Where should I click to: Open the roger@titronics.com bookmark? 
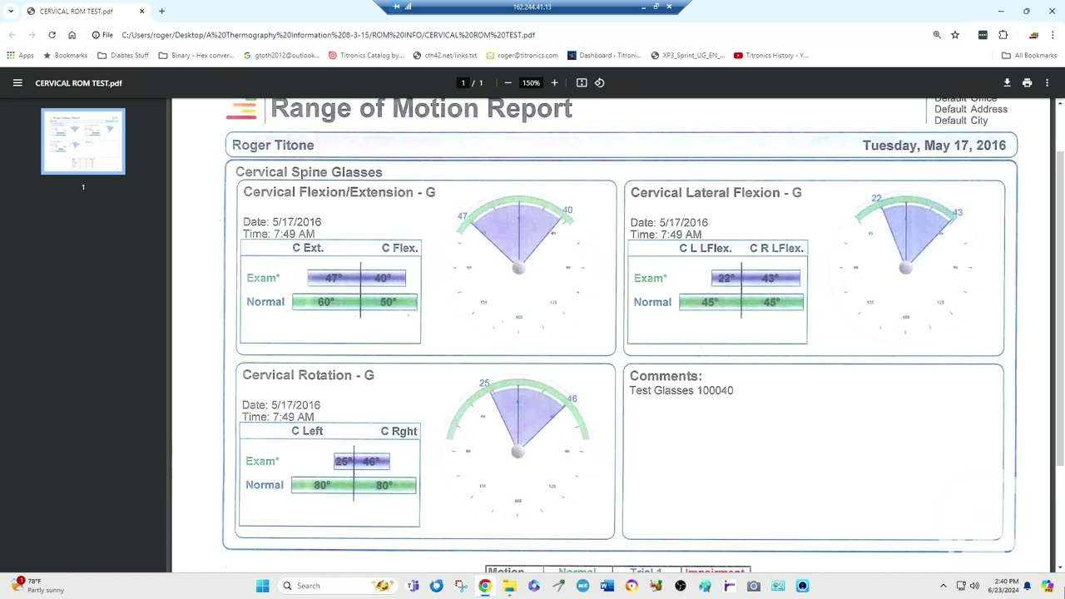[522, 56]
